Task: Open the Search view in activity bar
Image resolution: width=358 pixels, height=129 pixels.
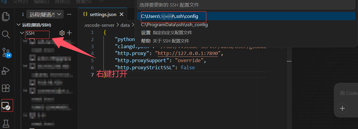Action: [6, 34]
